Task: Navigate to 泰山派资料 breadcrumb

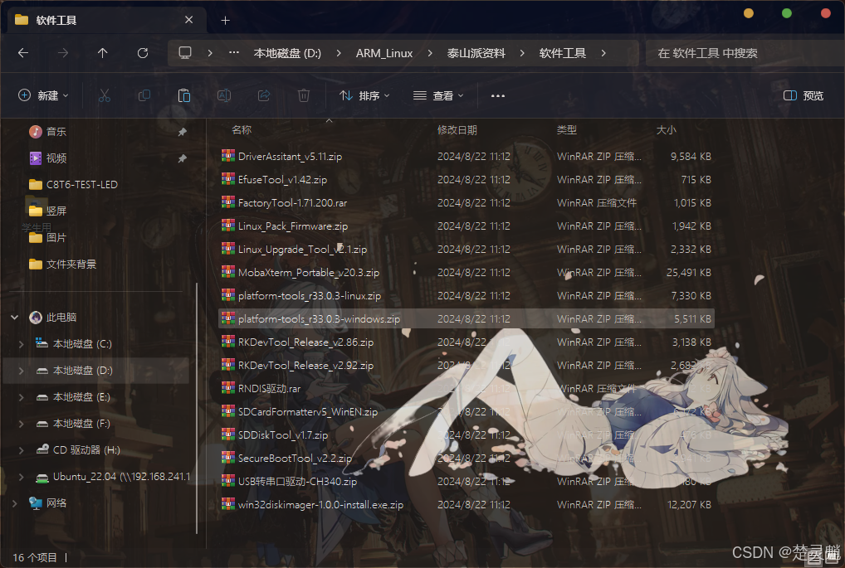Action: pos(476,53)
